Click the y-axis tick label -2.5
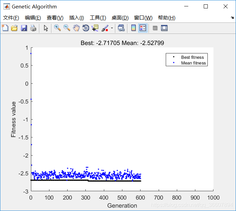This screenshot has width=236, height=211. tap(23, 173)
